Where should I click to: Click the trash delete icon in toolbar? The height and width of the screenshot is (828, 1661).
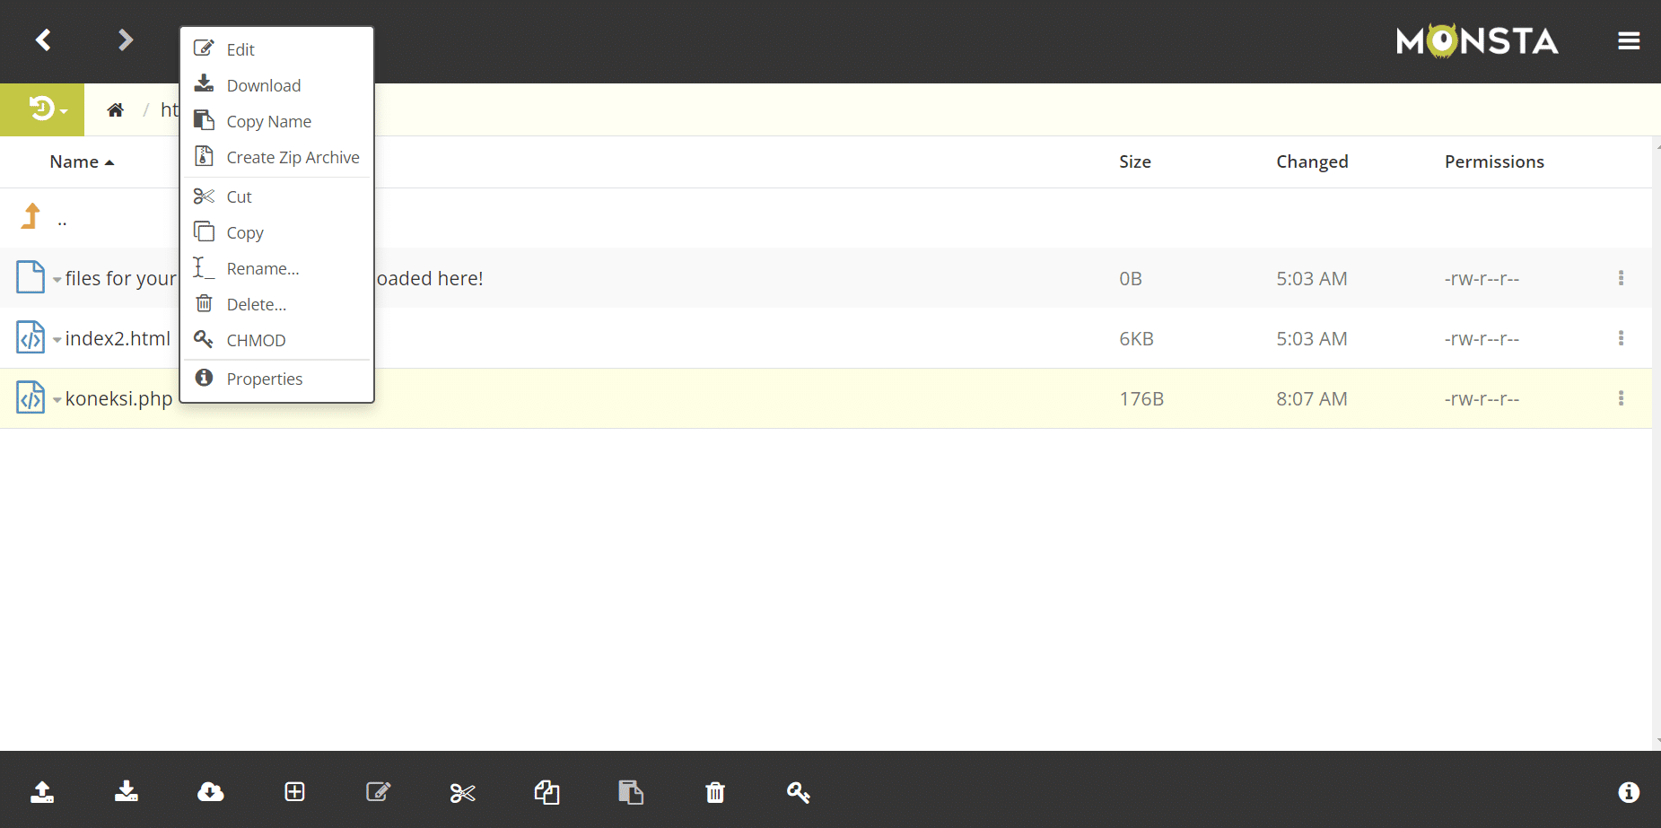(x=715, y=793)
